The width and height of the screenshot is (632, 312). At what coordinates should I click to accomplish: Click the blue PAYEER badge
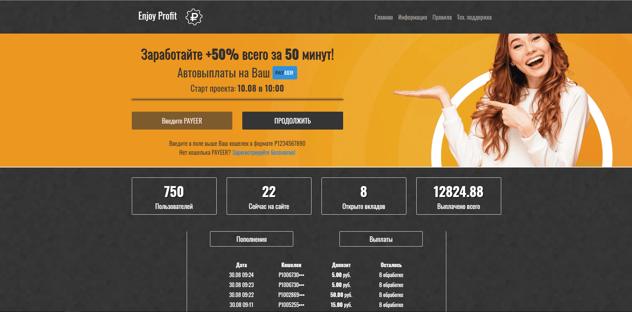pyautogui.click(x=285, y=73)
